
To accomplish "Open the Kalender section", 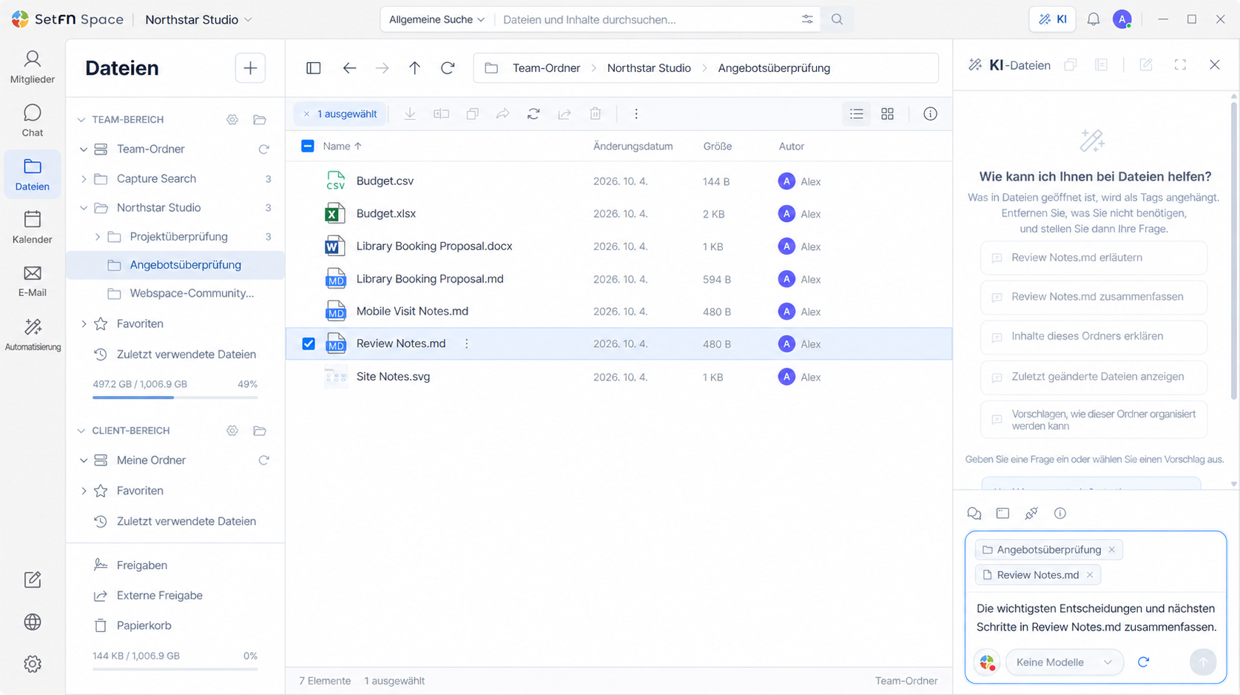I will [33, 227].
